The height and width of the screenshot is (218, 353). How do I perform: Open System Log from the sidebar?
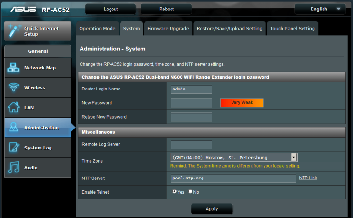tap(38, 148)
